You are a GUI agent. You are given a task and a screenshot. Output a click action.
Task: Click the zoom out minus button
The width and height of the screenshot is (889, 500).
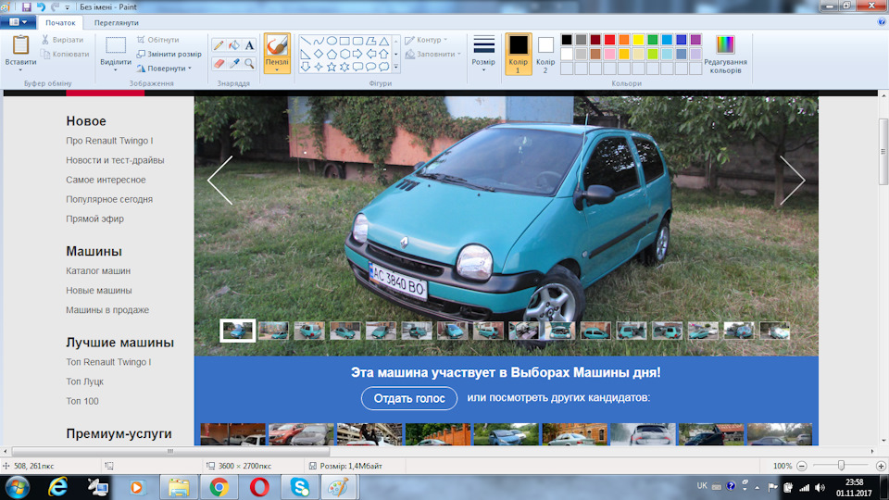click(x=802, y=466)
